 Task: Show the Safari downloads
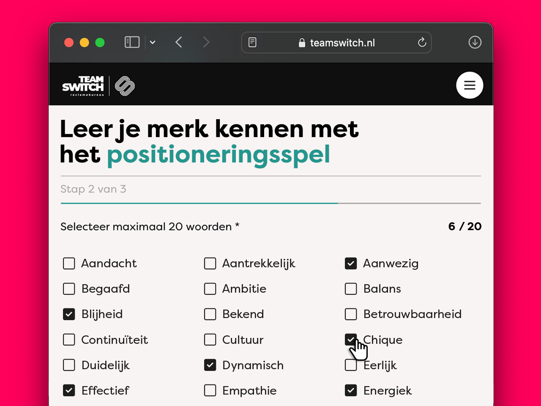pyautogui.click(x=475, y=42)
